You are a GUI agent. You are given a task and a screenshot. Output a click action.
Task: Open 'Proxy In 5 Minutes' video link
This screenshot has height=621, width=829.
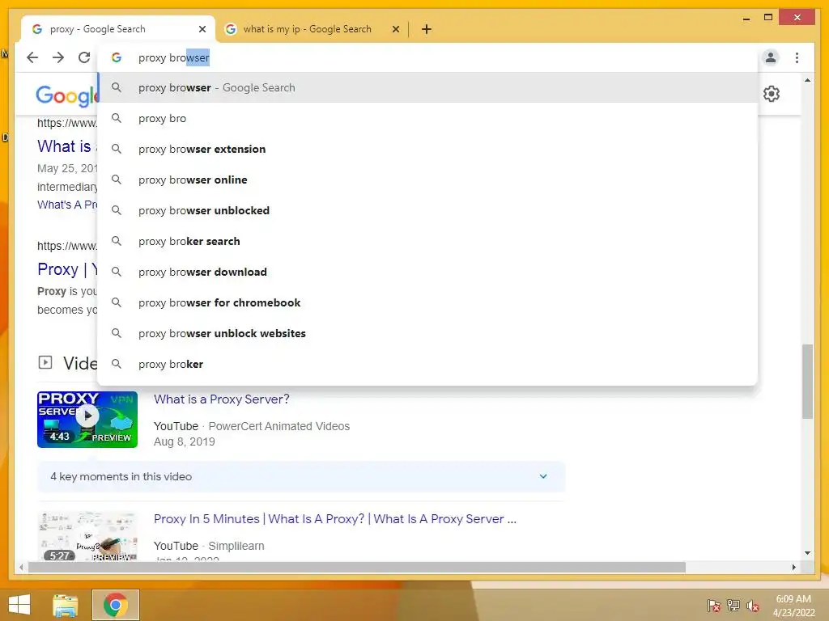pos(334,519)
